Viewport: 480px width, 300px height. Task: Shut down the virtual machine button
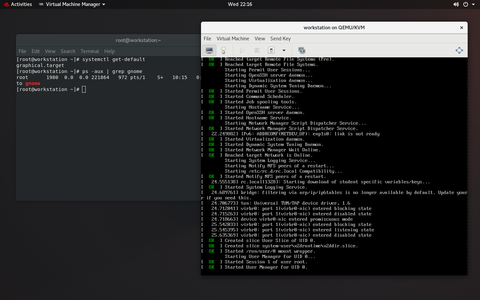tap(271, 50)
